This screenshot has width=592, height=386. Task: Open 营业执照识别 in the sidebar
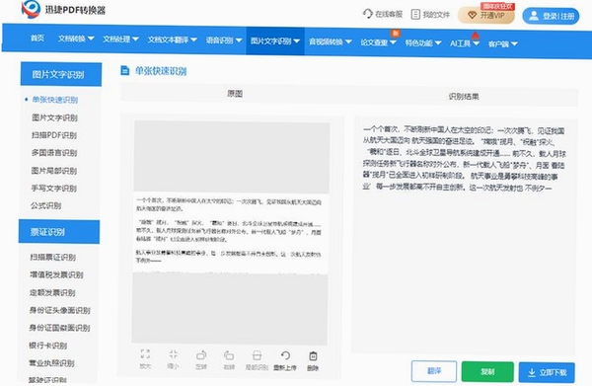click(51, 363)
